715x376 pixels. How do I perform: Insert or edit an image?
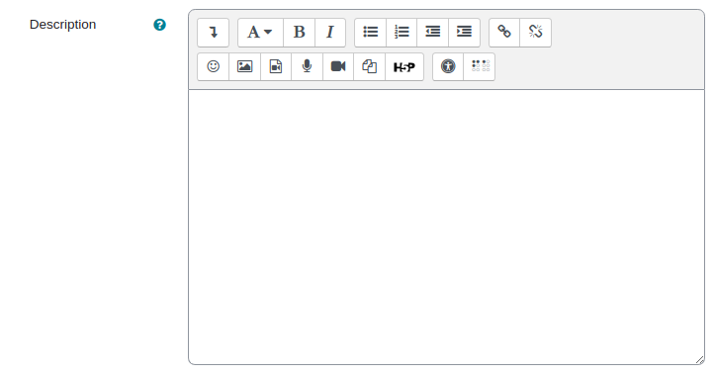[245, 66]
